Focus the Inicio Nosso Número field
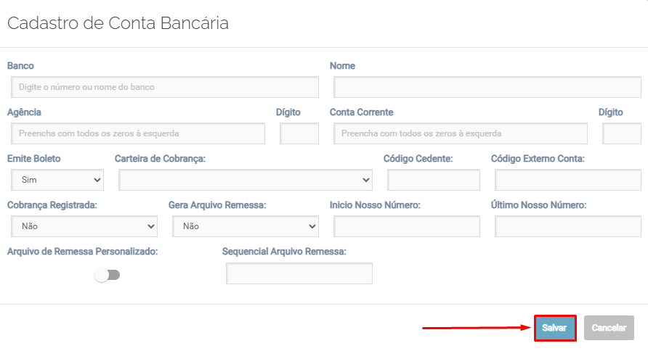648x351 pixels. point(407,226)
